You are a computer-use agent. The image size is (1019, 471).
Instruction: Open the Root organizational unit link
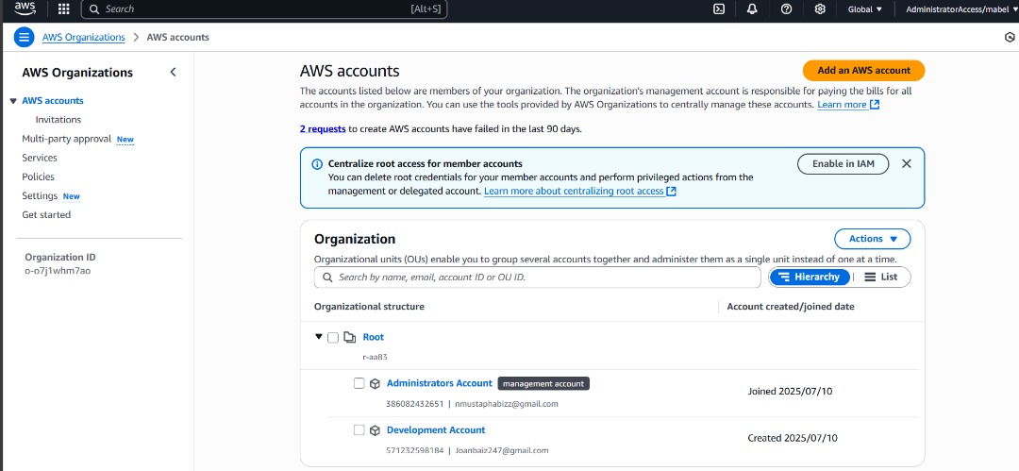(x=373, y=337)
